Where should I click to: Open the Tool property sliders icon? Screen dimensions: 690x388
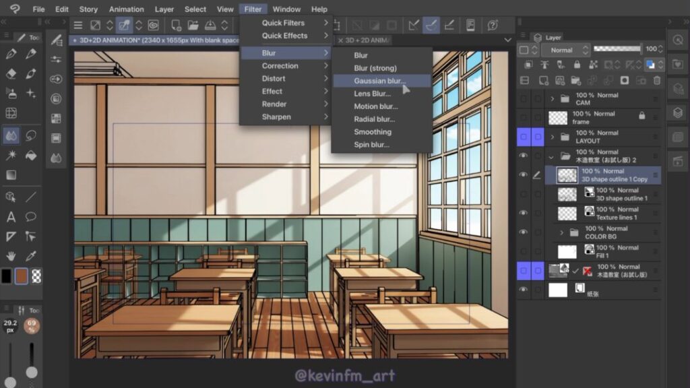[56, 59]
